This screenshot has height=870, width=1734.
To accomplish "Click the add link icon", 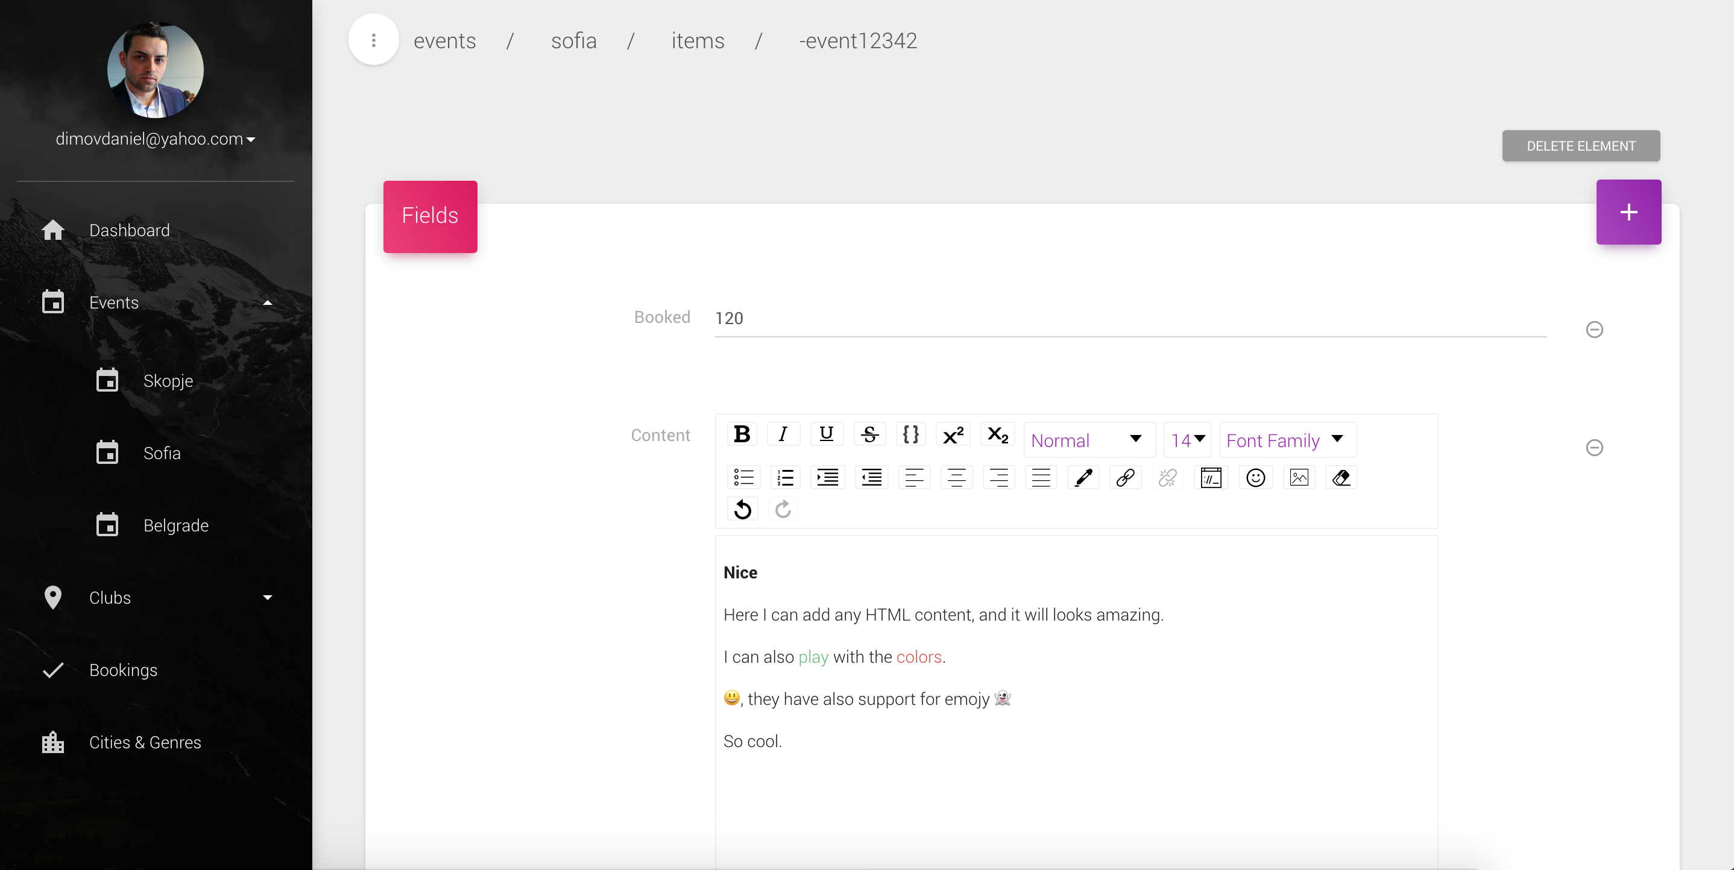I will coord(1126,478).
